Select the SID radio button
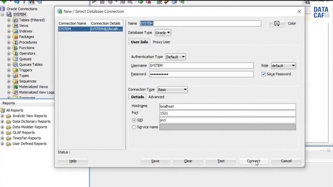333x187 pixels. click(x=134, y=120)
